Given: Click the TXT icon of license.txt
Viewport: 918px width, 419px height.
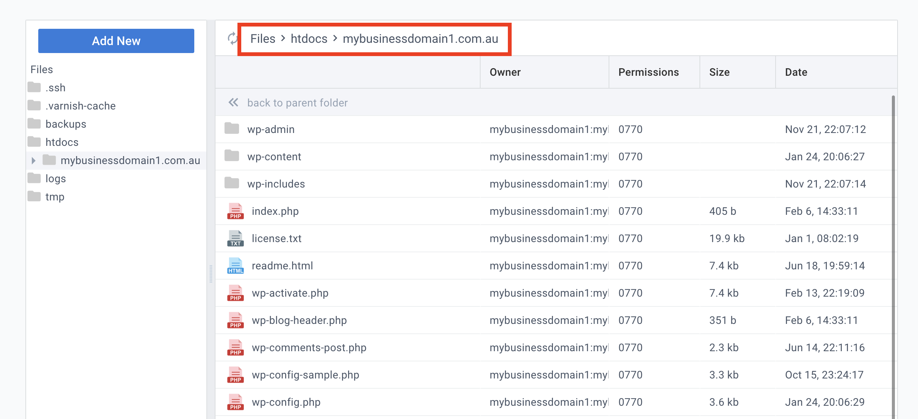Looking at the screenshot, I should pos(235,238).
